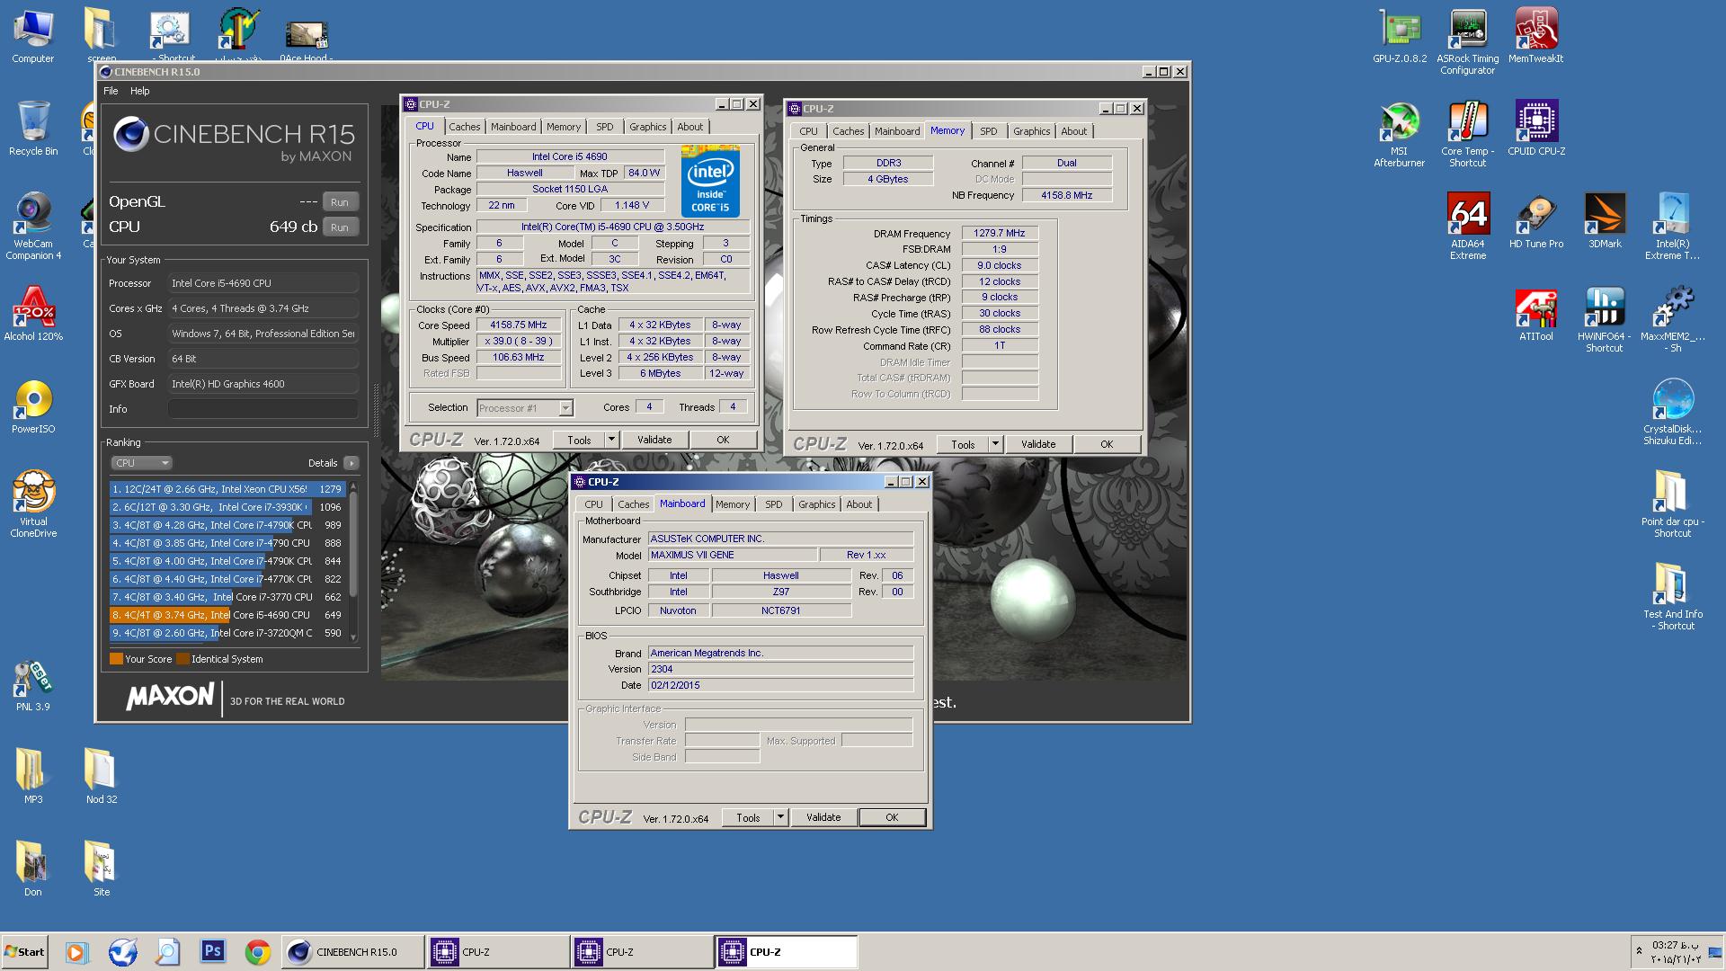Open CINEBENCH R15.0 taskbar item

coord(353,951)
